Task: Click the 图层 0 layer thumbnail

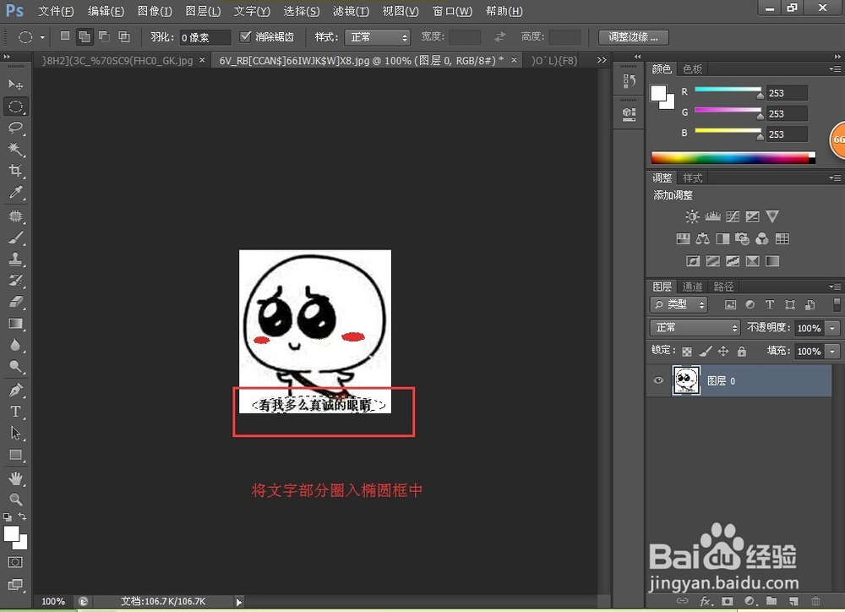Action: pos(686,380)
